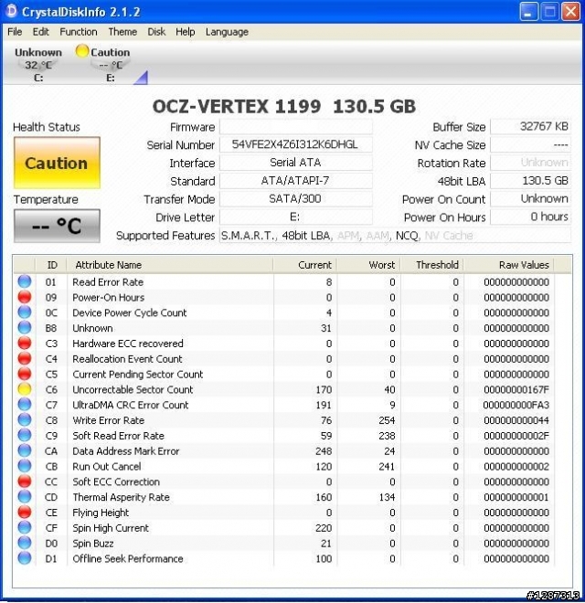This screenshot has width=585, height=603.
Task: Click the Supported Features field
Action: 395,236
